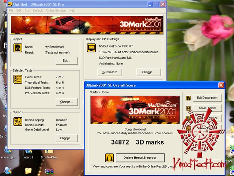
Task: Close the Overall Score dialog
Action: (x=221, y=85)
